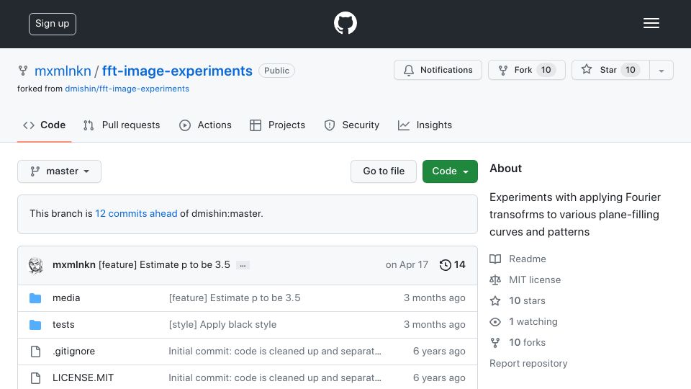691x389 pixels.
Task: Open mxmlnkn user profile link
Action: tap(63, 71)
